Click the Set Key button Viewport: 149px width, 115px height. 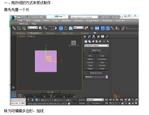[82, 103]
